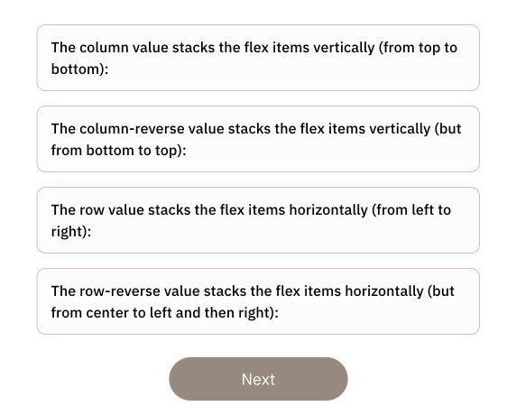Select the column value answer option
507x415 pixels.
coord(258,58)
